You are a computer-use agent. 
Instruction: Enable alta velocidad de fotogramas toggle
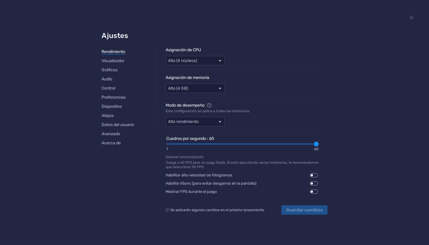[314, 175]
